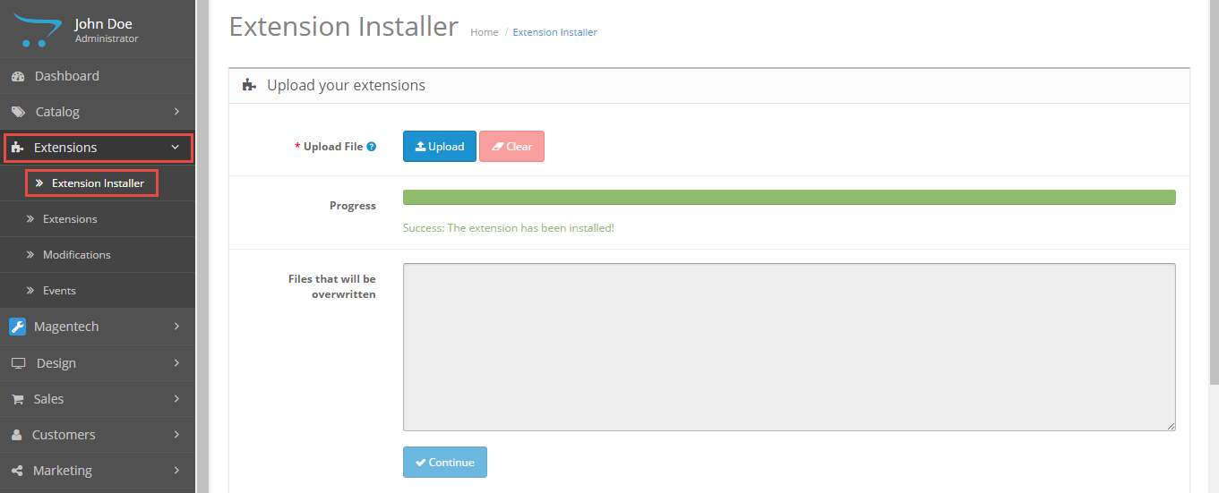Click the OpenCart shopping cart logo
The width and height of the screenshot is (1219, 493).
[36, 30]
